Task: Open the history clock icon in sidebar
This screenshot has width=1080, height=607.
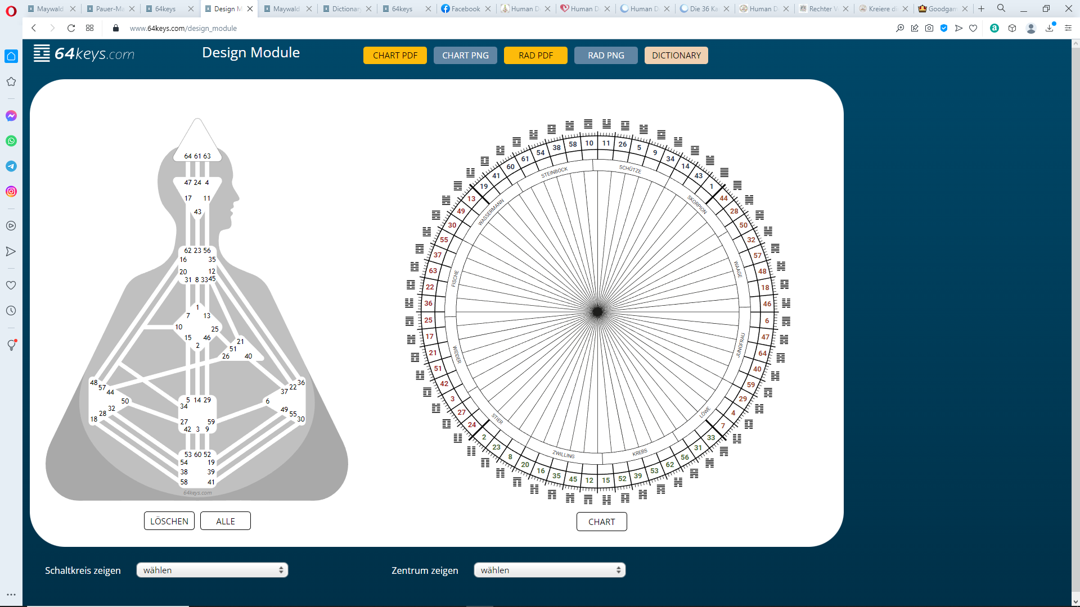Action: pyautogui.click(x=11, y=311)
